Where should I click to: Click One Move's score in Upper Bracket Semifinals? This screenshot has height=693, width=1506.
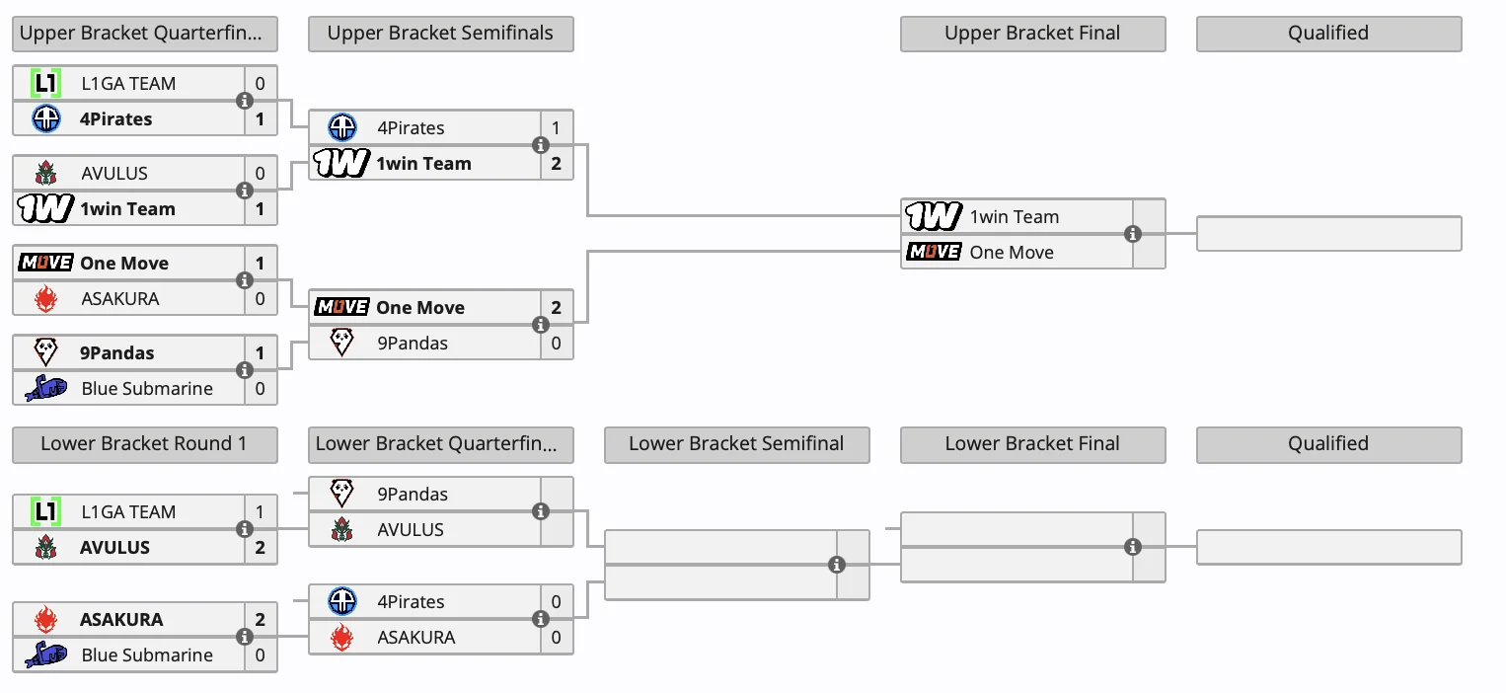click(556, 307)
